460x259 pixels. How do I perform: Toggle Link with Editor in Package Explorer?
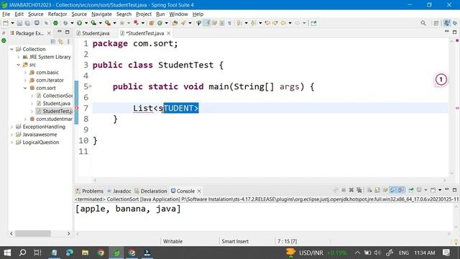(x=60, y=42)
